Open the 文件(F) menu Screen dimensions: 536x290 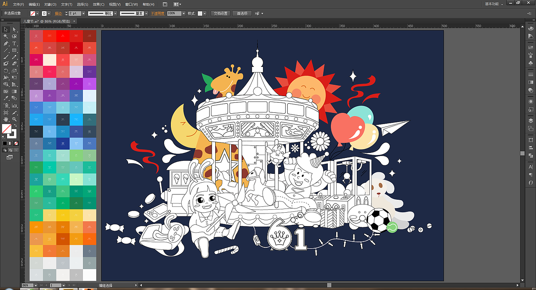pos(18,4)
